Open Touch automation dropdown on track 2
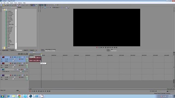175x98 pixels. 25,65
